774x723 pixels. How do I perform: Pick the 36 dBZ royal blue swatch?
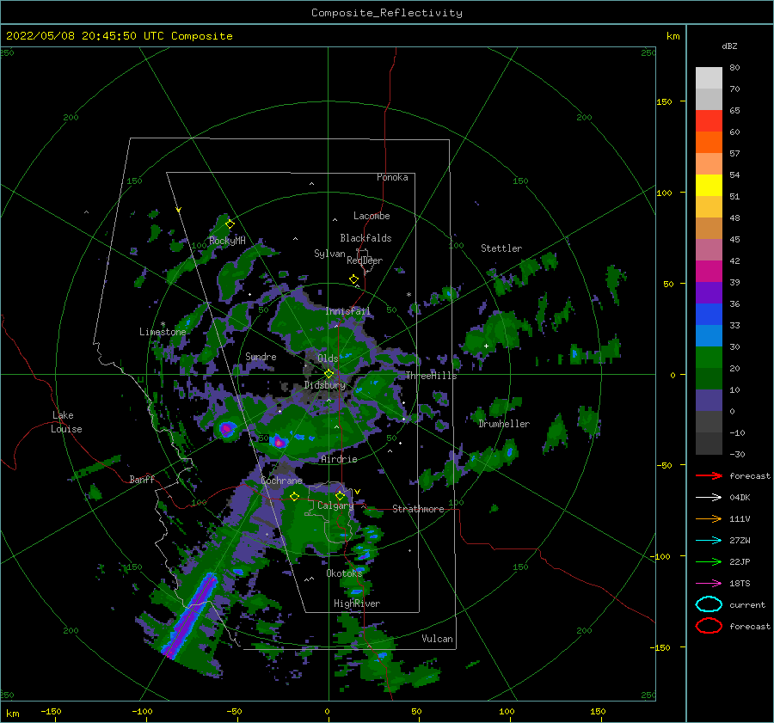tap(709, 314)
